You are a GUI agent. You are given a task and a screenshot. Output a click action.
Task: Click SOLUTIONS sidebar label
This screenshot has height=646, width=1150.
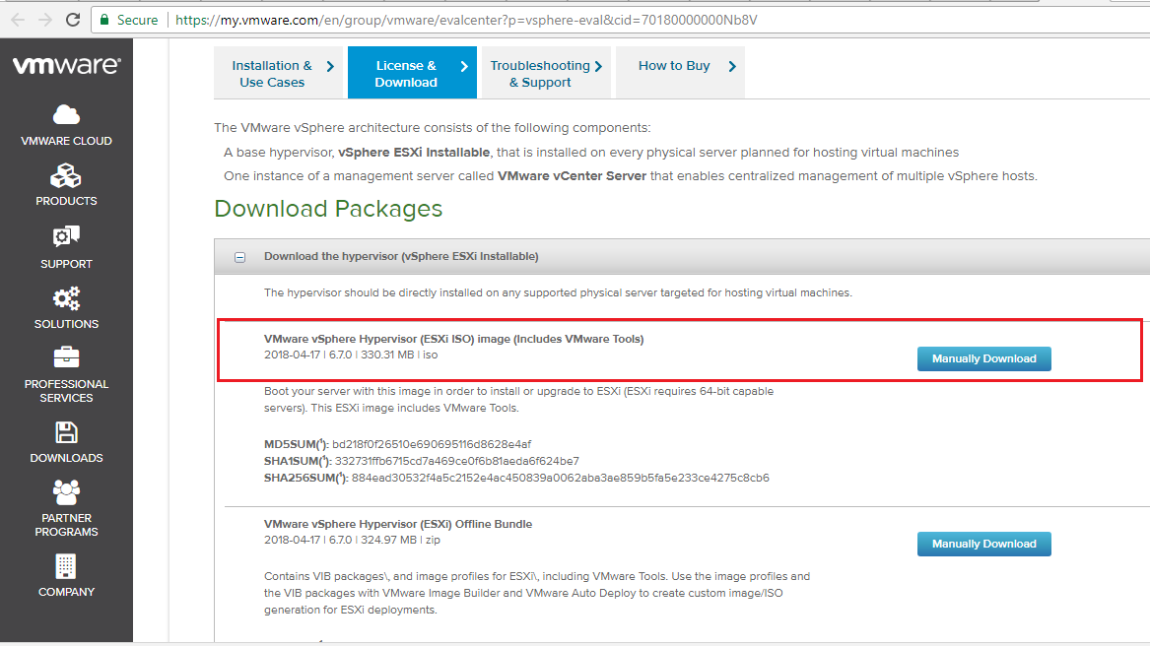pos(66,324)
